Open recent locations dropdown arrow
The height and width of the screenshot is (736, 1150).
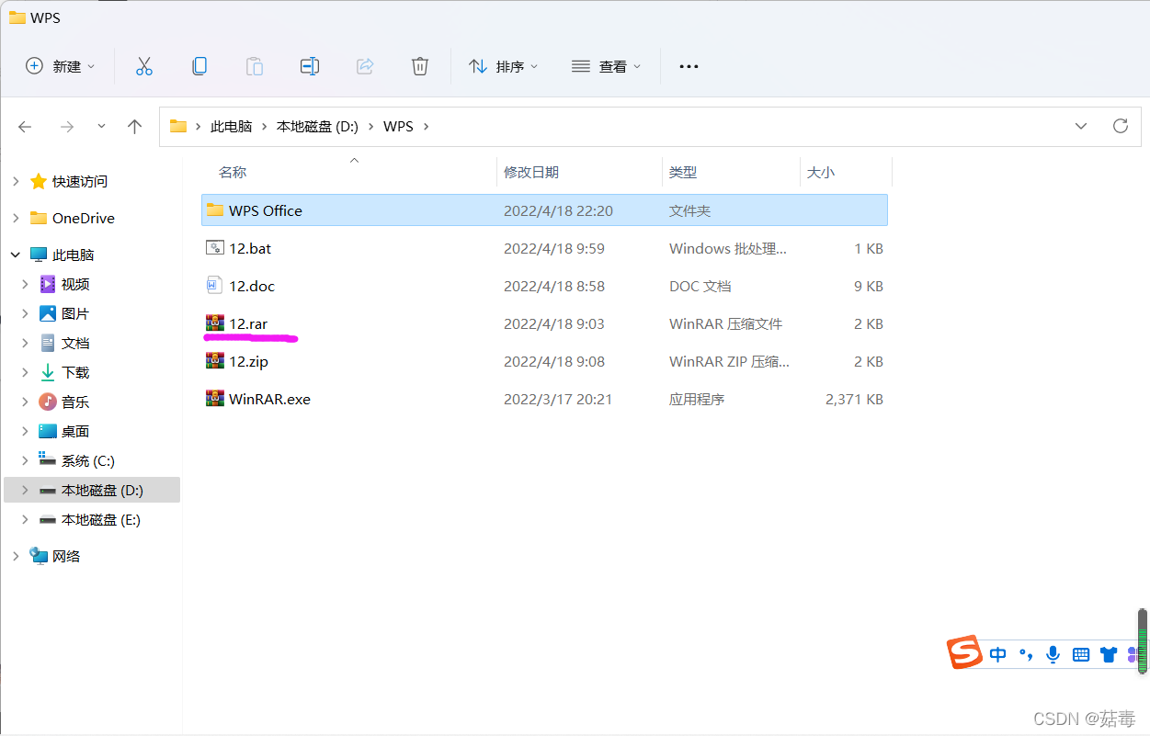tap(101, 127)
